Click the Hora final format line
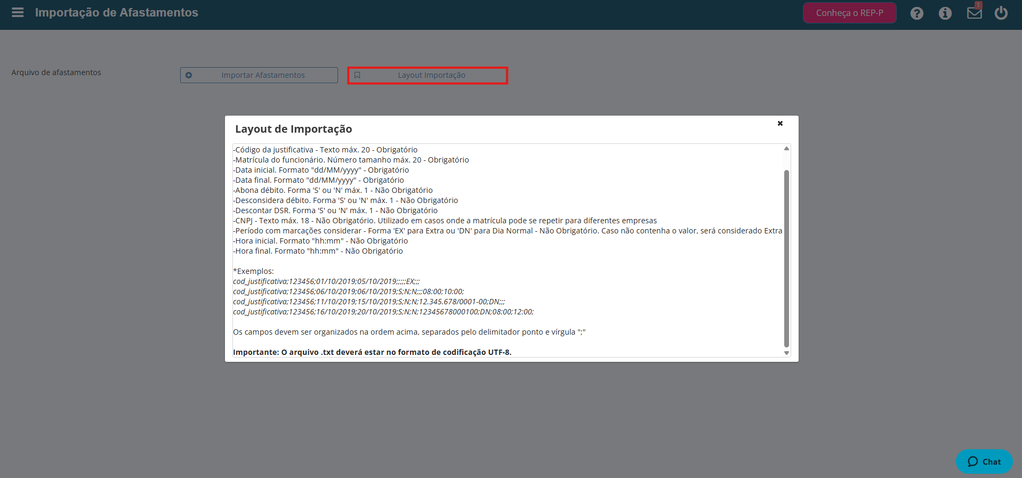This screenshot has height=478, width=1022. click(x=318, y=251)
